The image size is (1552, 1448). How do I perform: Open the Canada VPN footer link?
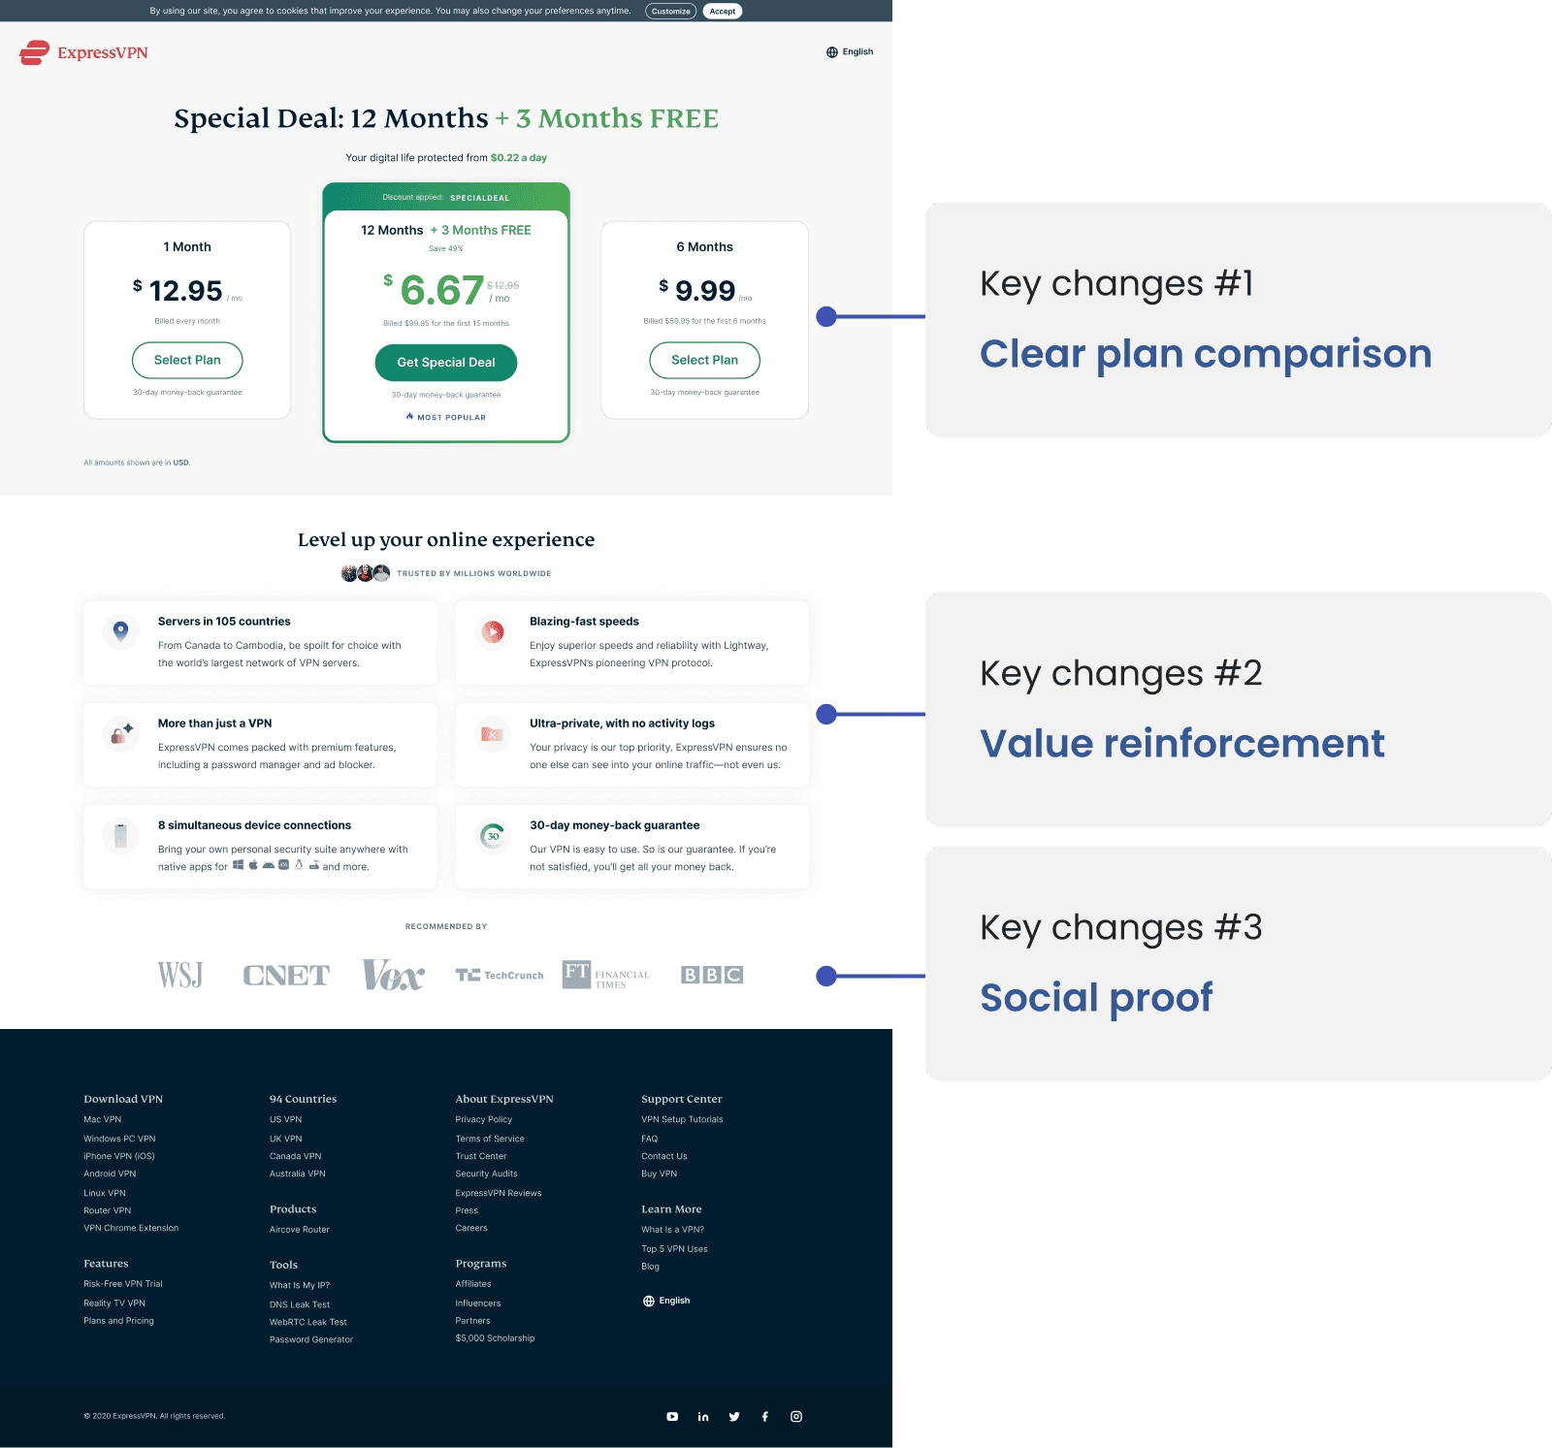[296, 1156]
